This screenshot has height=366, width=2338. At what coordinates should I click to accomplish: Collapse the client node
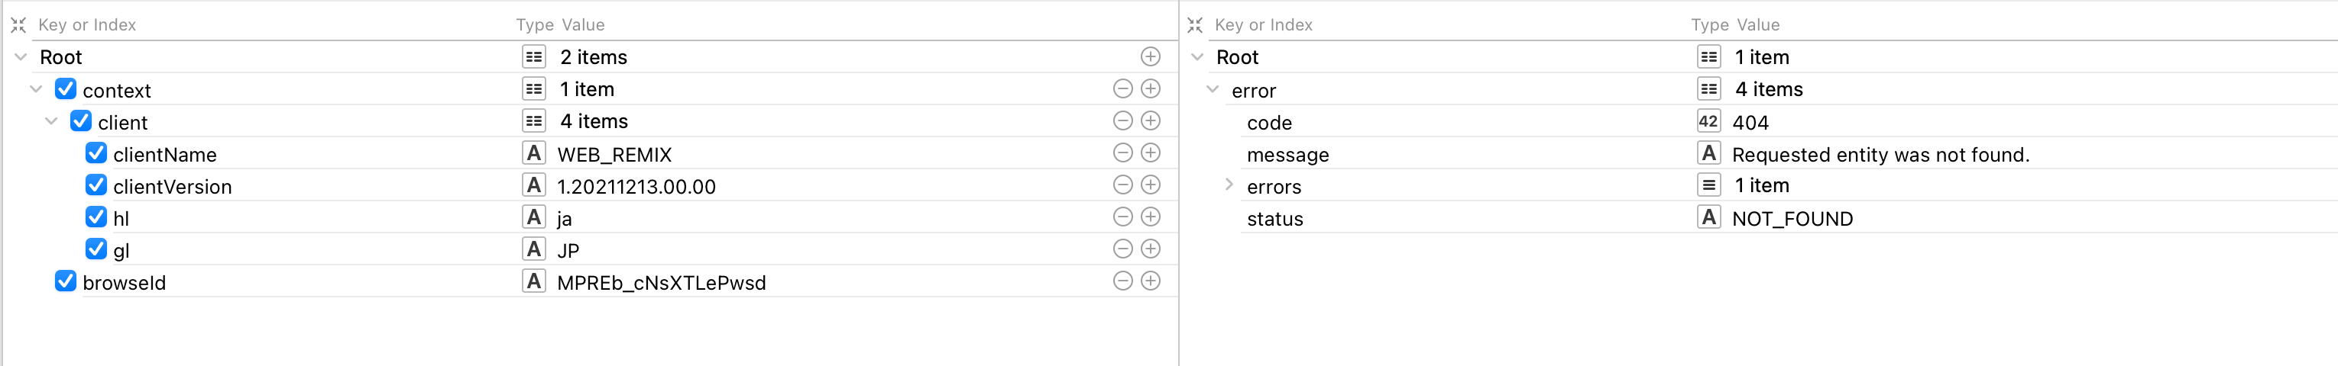coord(52,121)
